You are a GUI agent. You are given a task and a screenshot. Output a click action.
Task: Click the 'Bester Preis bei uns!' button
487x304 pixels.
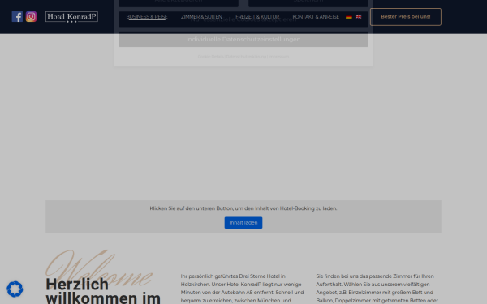pyautogui.click(x=406, y=17)
